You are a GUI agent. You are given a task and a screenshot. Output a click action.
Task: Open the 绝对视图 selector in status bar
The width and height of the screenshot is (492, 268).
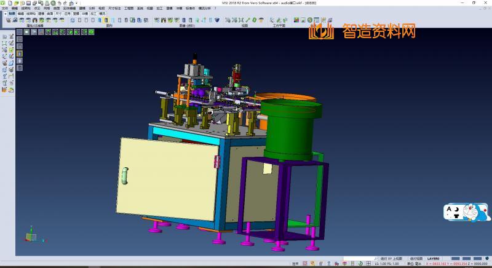coord(416,258)
